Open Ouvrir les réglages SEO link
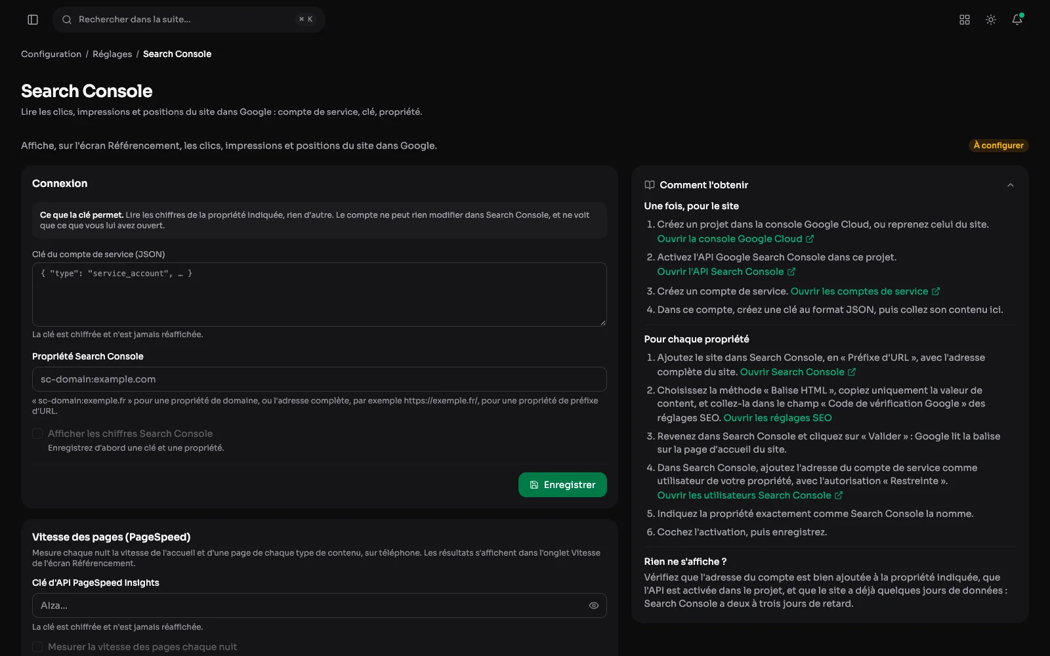1050x656 pixels. point(778,418)
